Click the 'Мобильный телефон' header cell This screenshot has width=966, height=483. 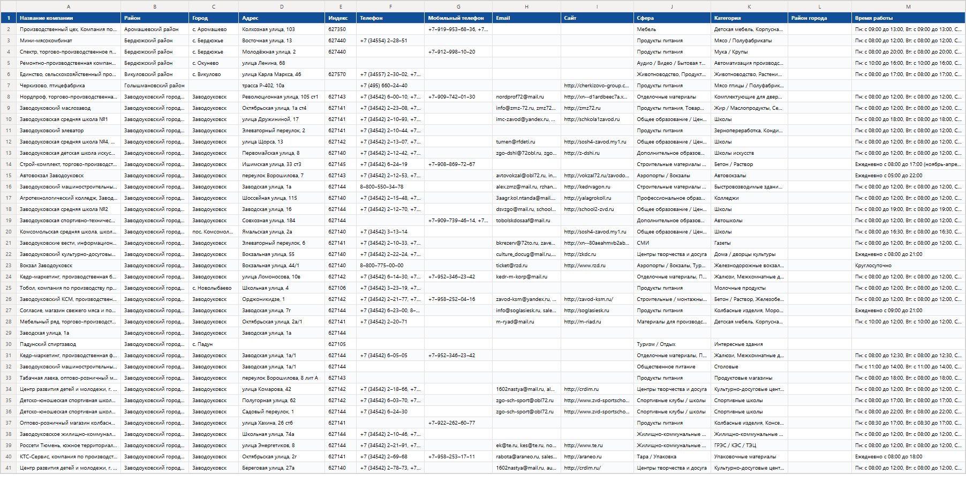tap(458, 18)
